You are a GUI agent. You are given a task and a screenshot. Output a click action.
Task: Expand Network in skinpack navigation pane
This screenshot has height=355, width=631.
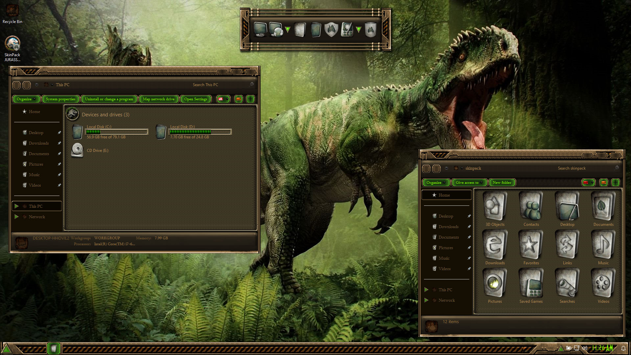[x=426, y=300]
